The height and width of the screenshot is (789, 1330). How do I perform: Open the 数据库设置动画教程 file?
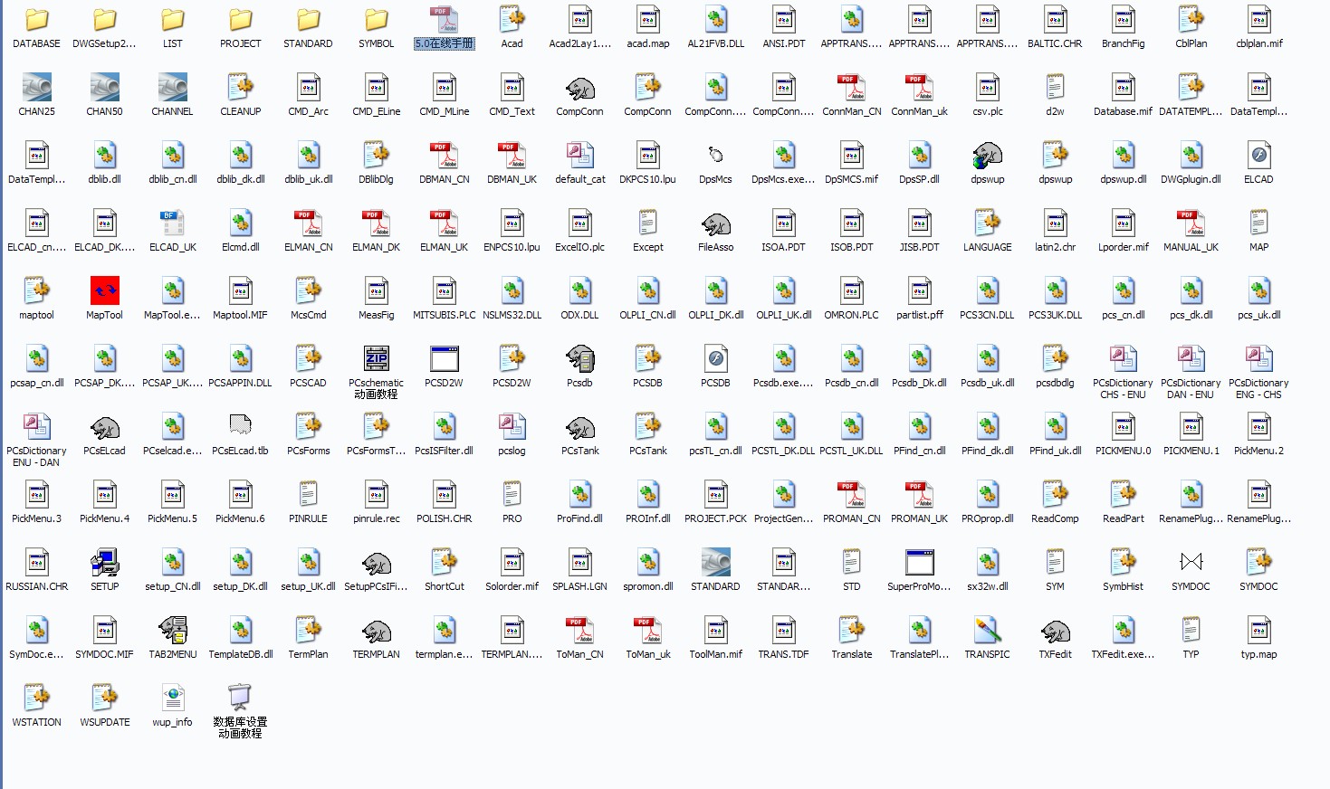coord(241,698)
